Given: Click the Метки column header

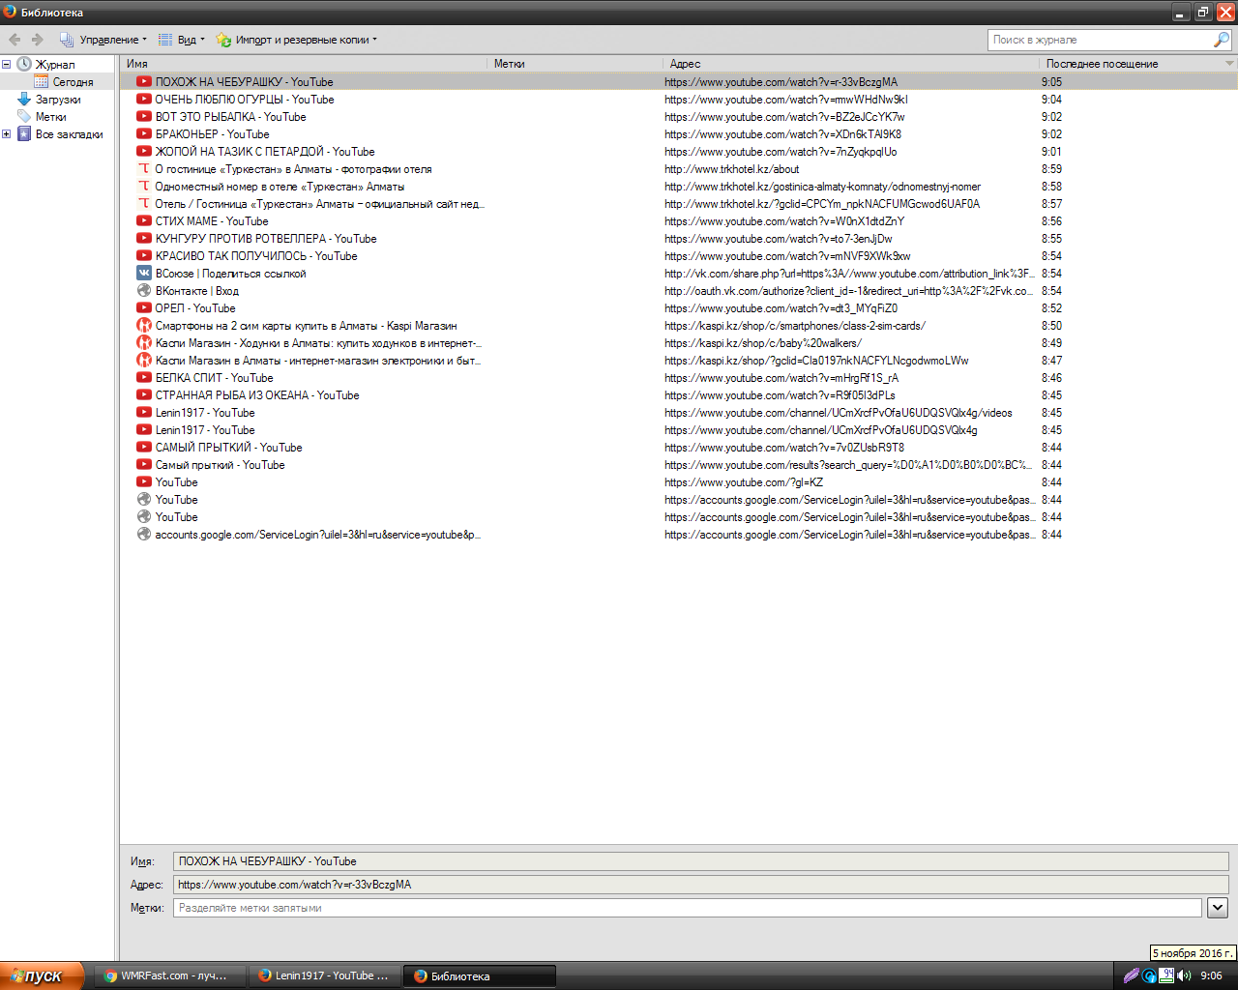Looking at the screenshot, I should coord(575,64).
